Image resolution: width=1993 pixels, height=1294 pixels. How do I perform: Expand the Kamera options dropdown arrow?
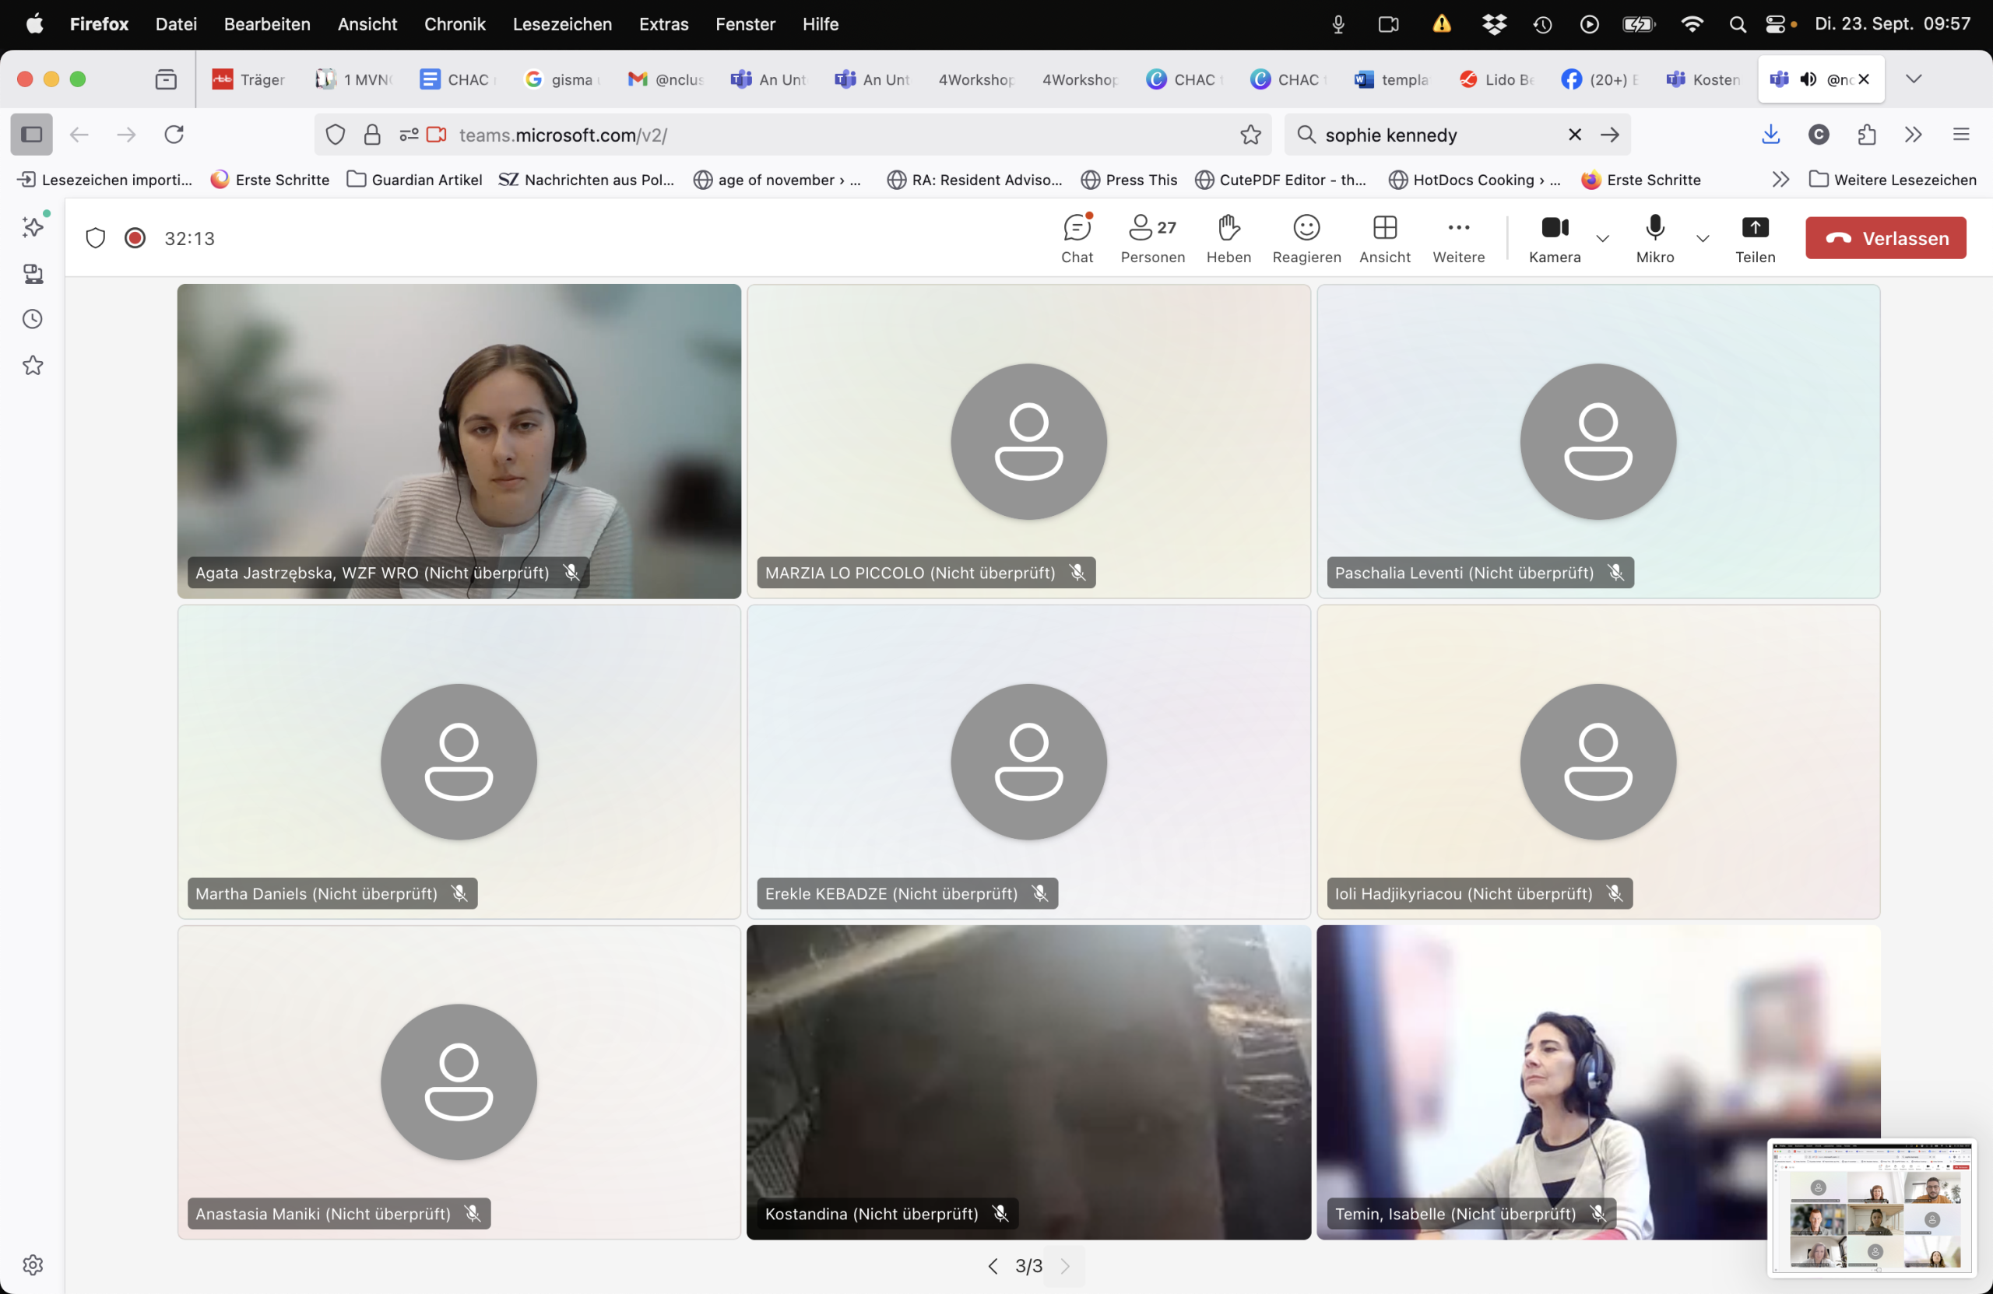1602,239
